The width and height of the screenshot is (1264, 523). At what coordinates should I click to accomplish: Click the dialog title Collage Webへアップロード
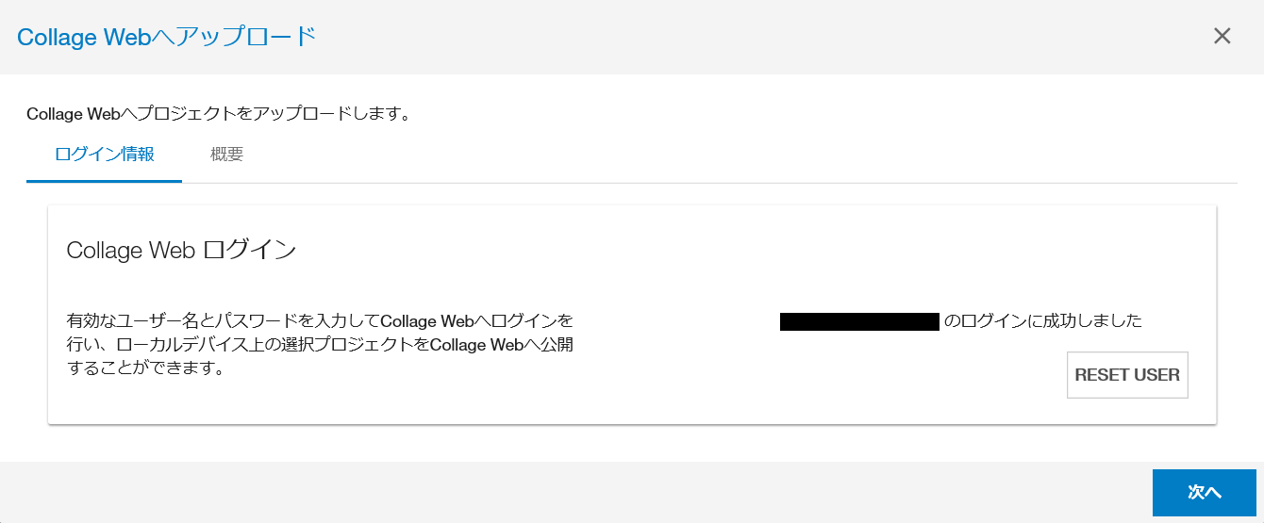click(166, 37)
